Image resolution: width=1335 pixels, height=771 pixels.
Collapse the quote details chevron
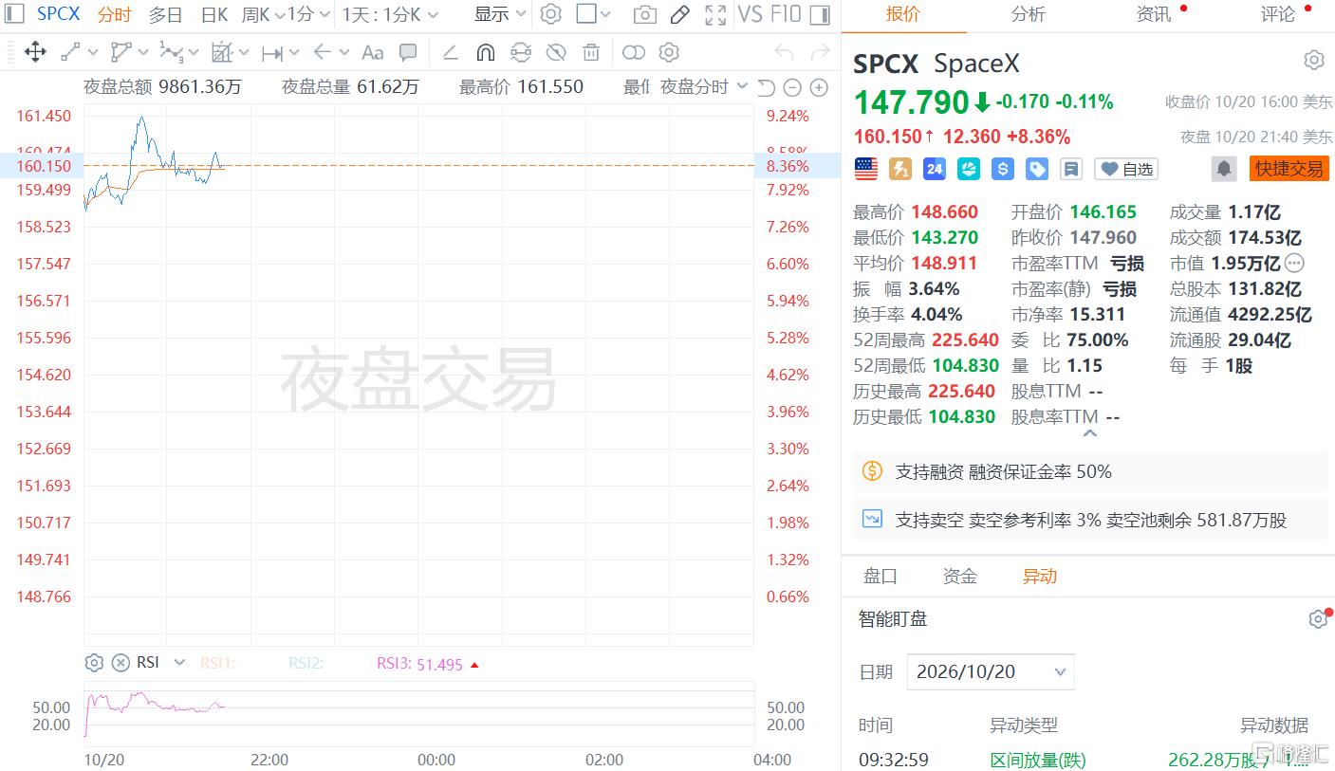pyautogui.click(x=1089, y=433)
